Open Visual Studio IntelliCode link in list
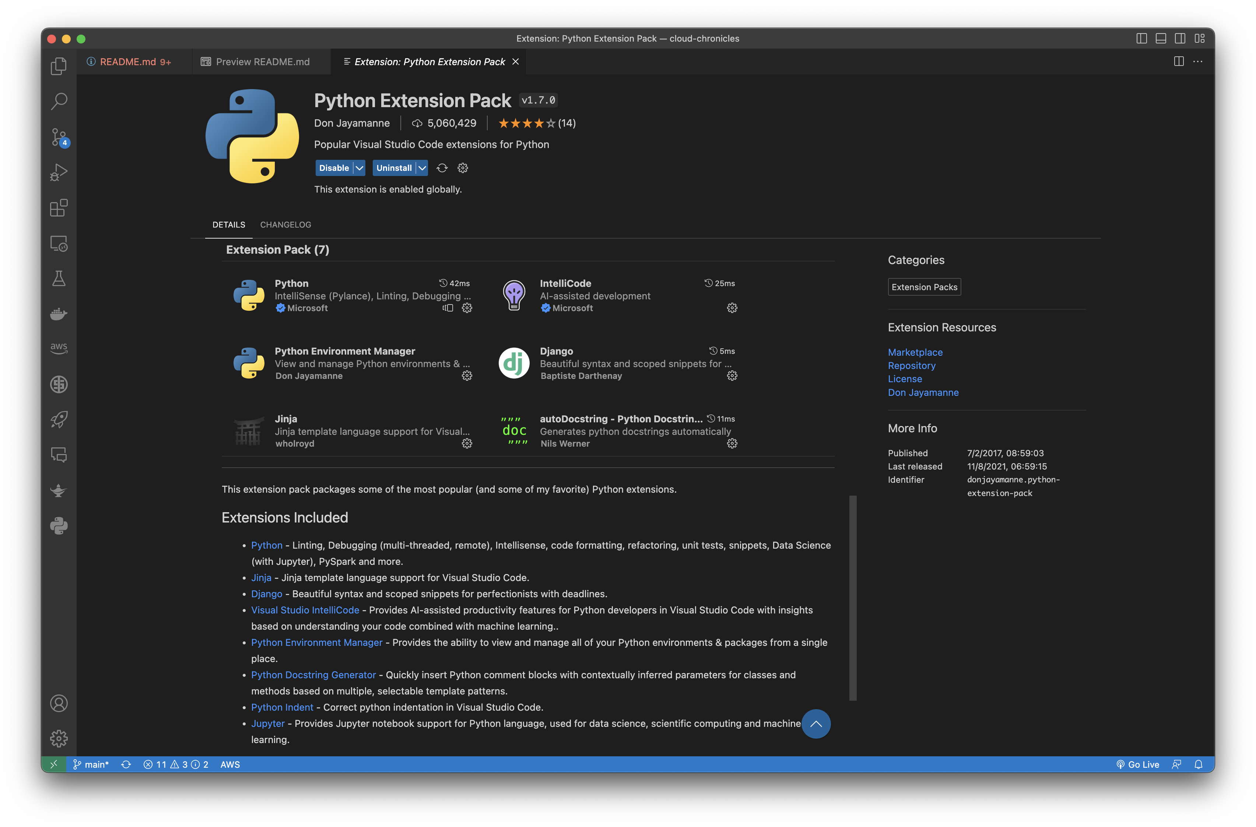The width and height of the screenshot is (1256, 827). 305,610
